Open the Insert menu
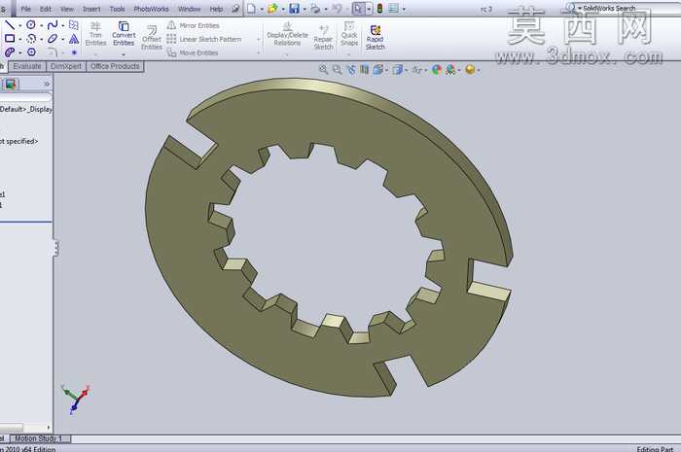This screenshot has height=452, width=681. coord(91,9)
